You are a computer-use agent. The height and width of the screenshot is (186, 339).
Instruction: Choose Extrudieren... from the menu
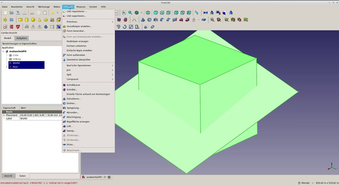[x=74, y=99]
